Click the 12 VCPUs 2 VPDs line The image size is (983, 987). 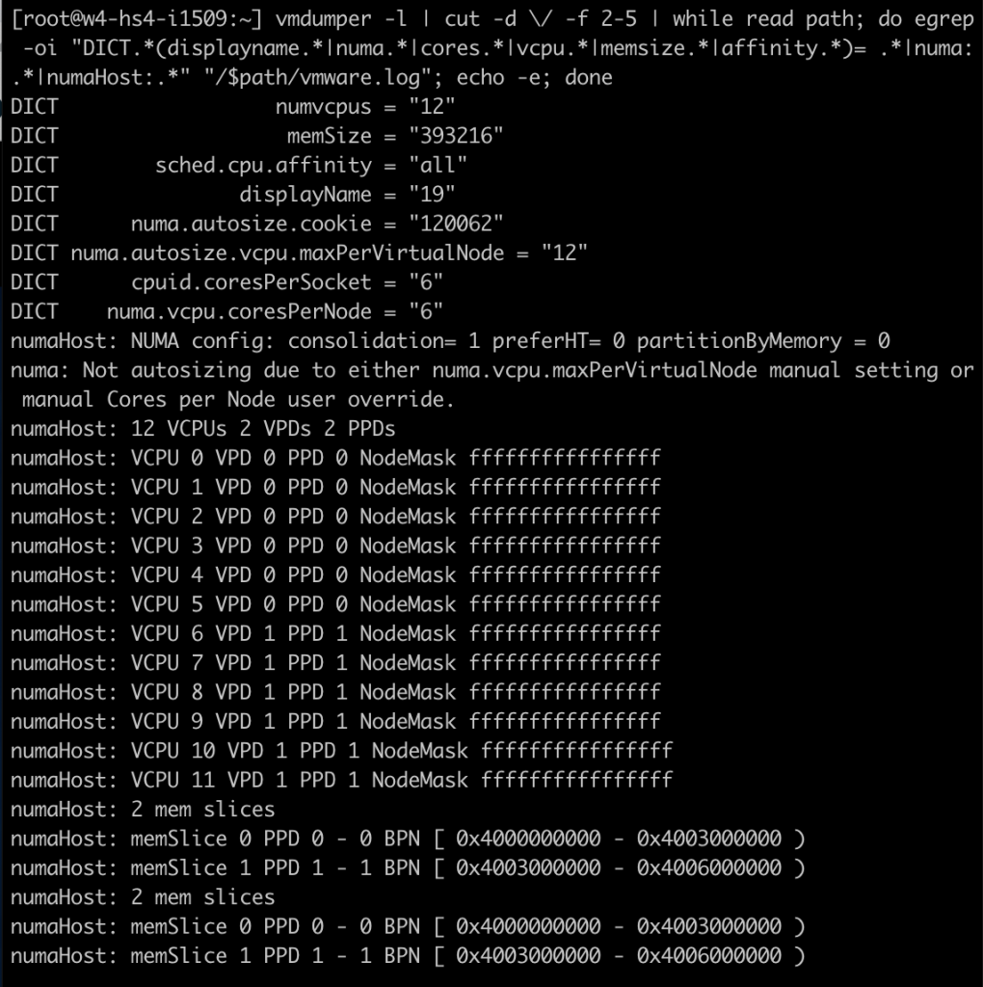tap(202, 429)
